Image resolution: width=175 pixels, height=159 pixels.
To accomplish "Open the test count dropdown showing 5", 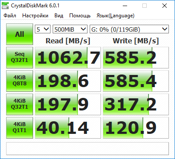I will [x=43, y=29].
